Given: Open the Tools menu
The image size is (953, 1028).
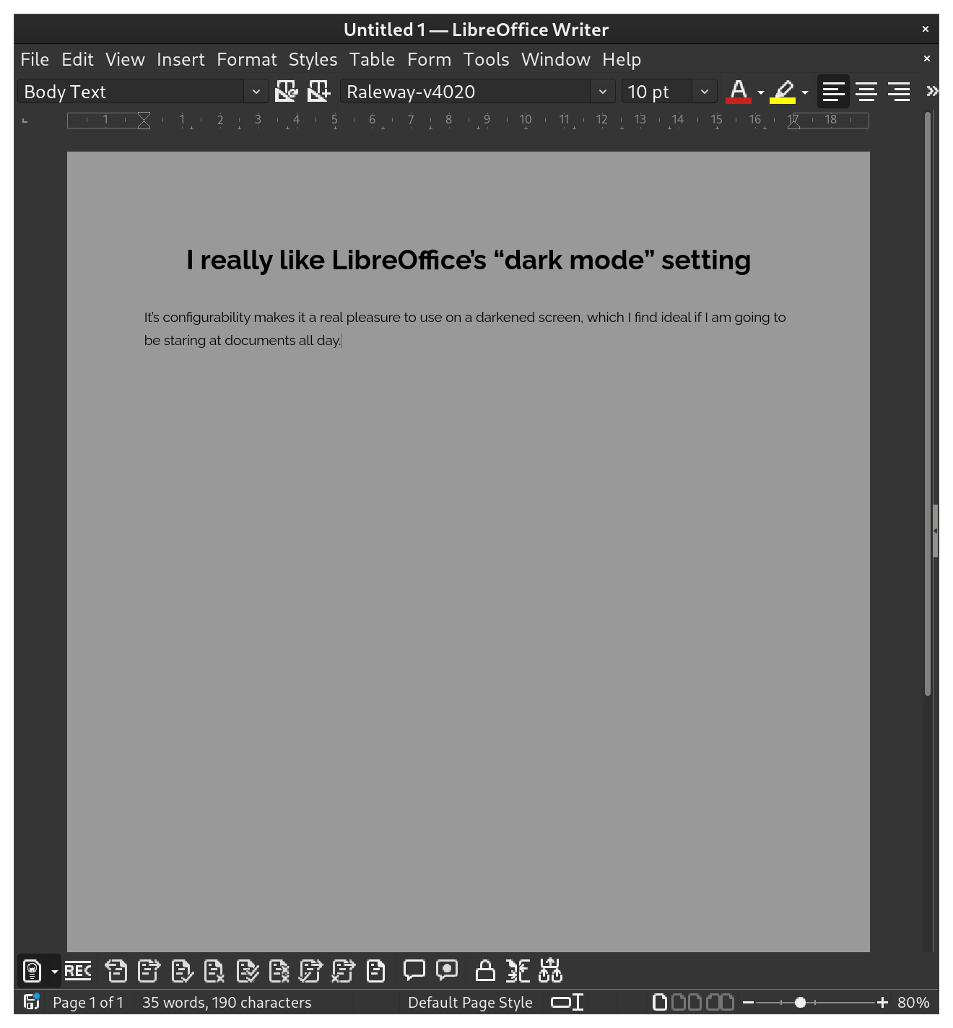Looking at the screenshot, I should (x=486, y=59).
